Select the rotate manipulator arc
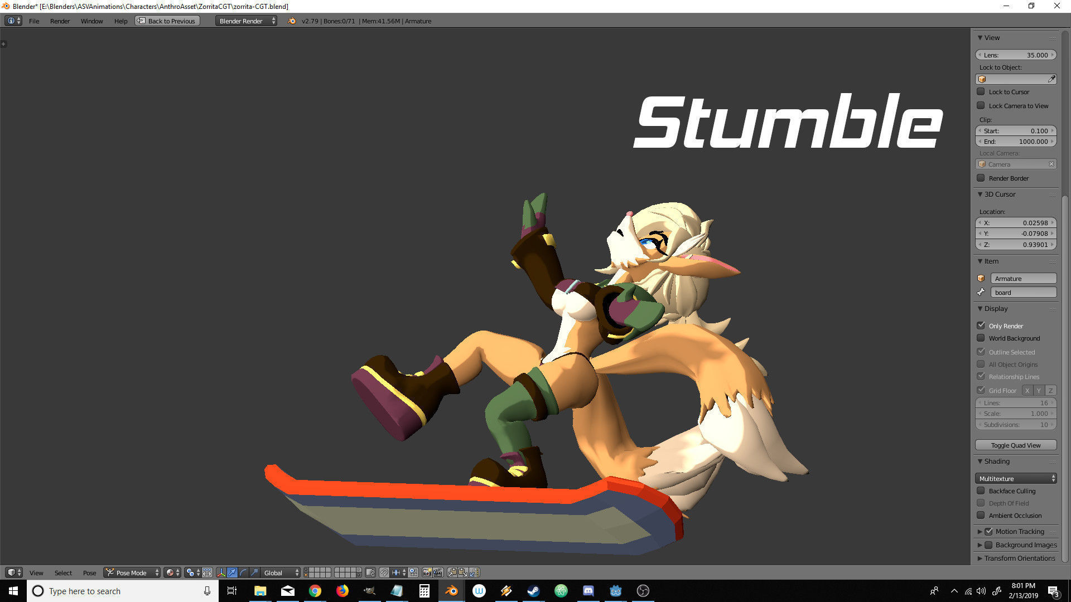Image resolution: width=1071 pixels, height=602 pixels. pyautogui.click(x=243, y=572)
